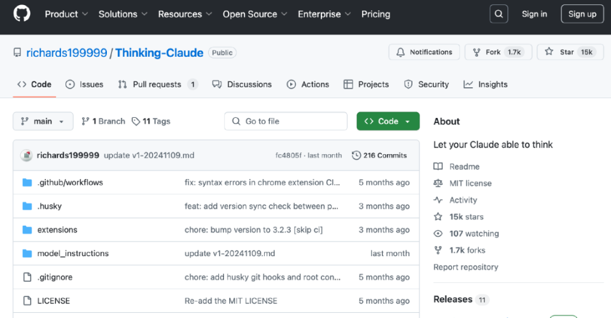Click the clock icon beside 216 Commits

(x=356, y=155)
